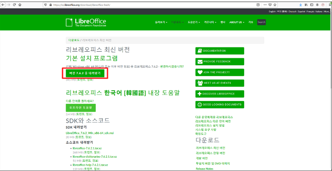332x171 pixels.
Task: Expand the 둘러보기 navigation dropdown
Action: click(161, 22)
